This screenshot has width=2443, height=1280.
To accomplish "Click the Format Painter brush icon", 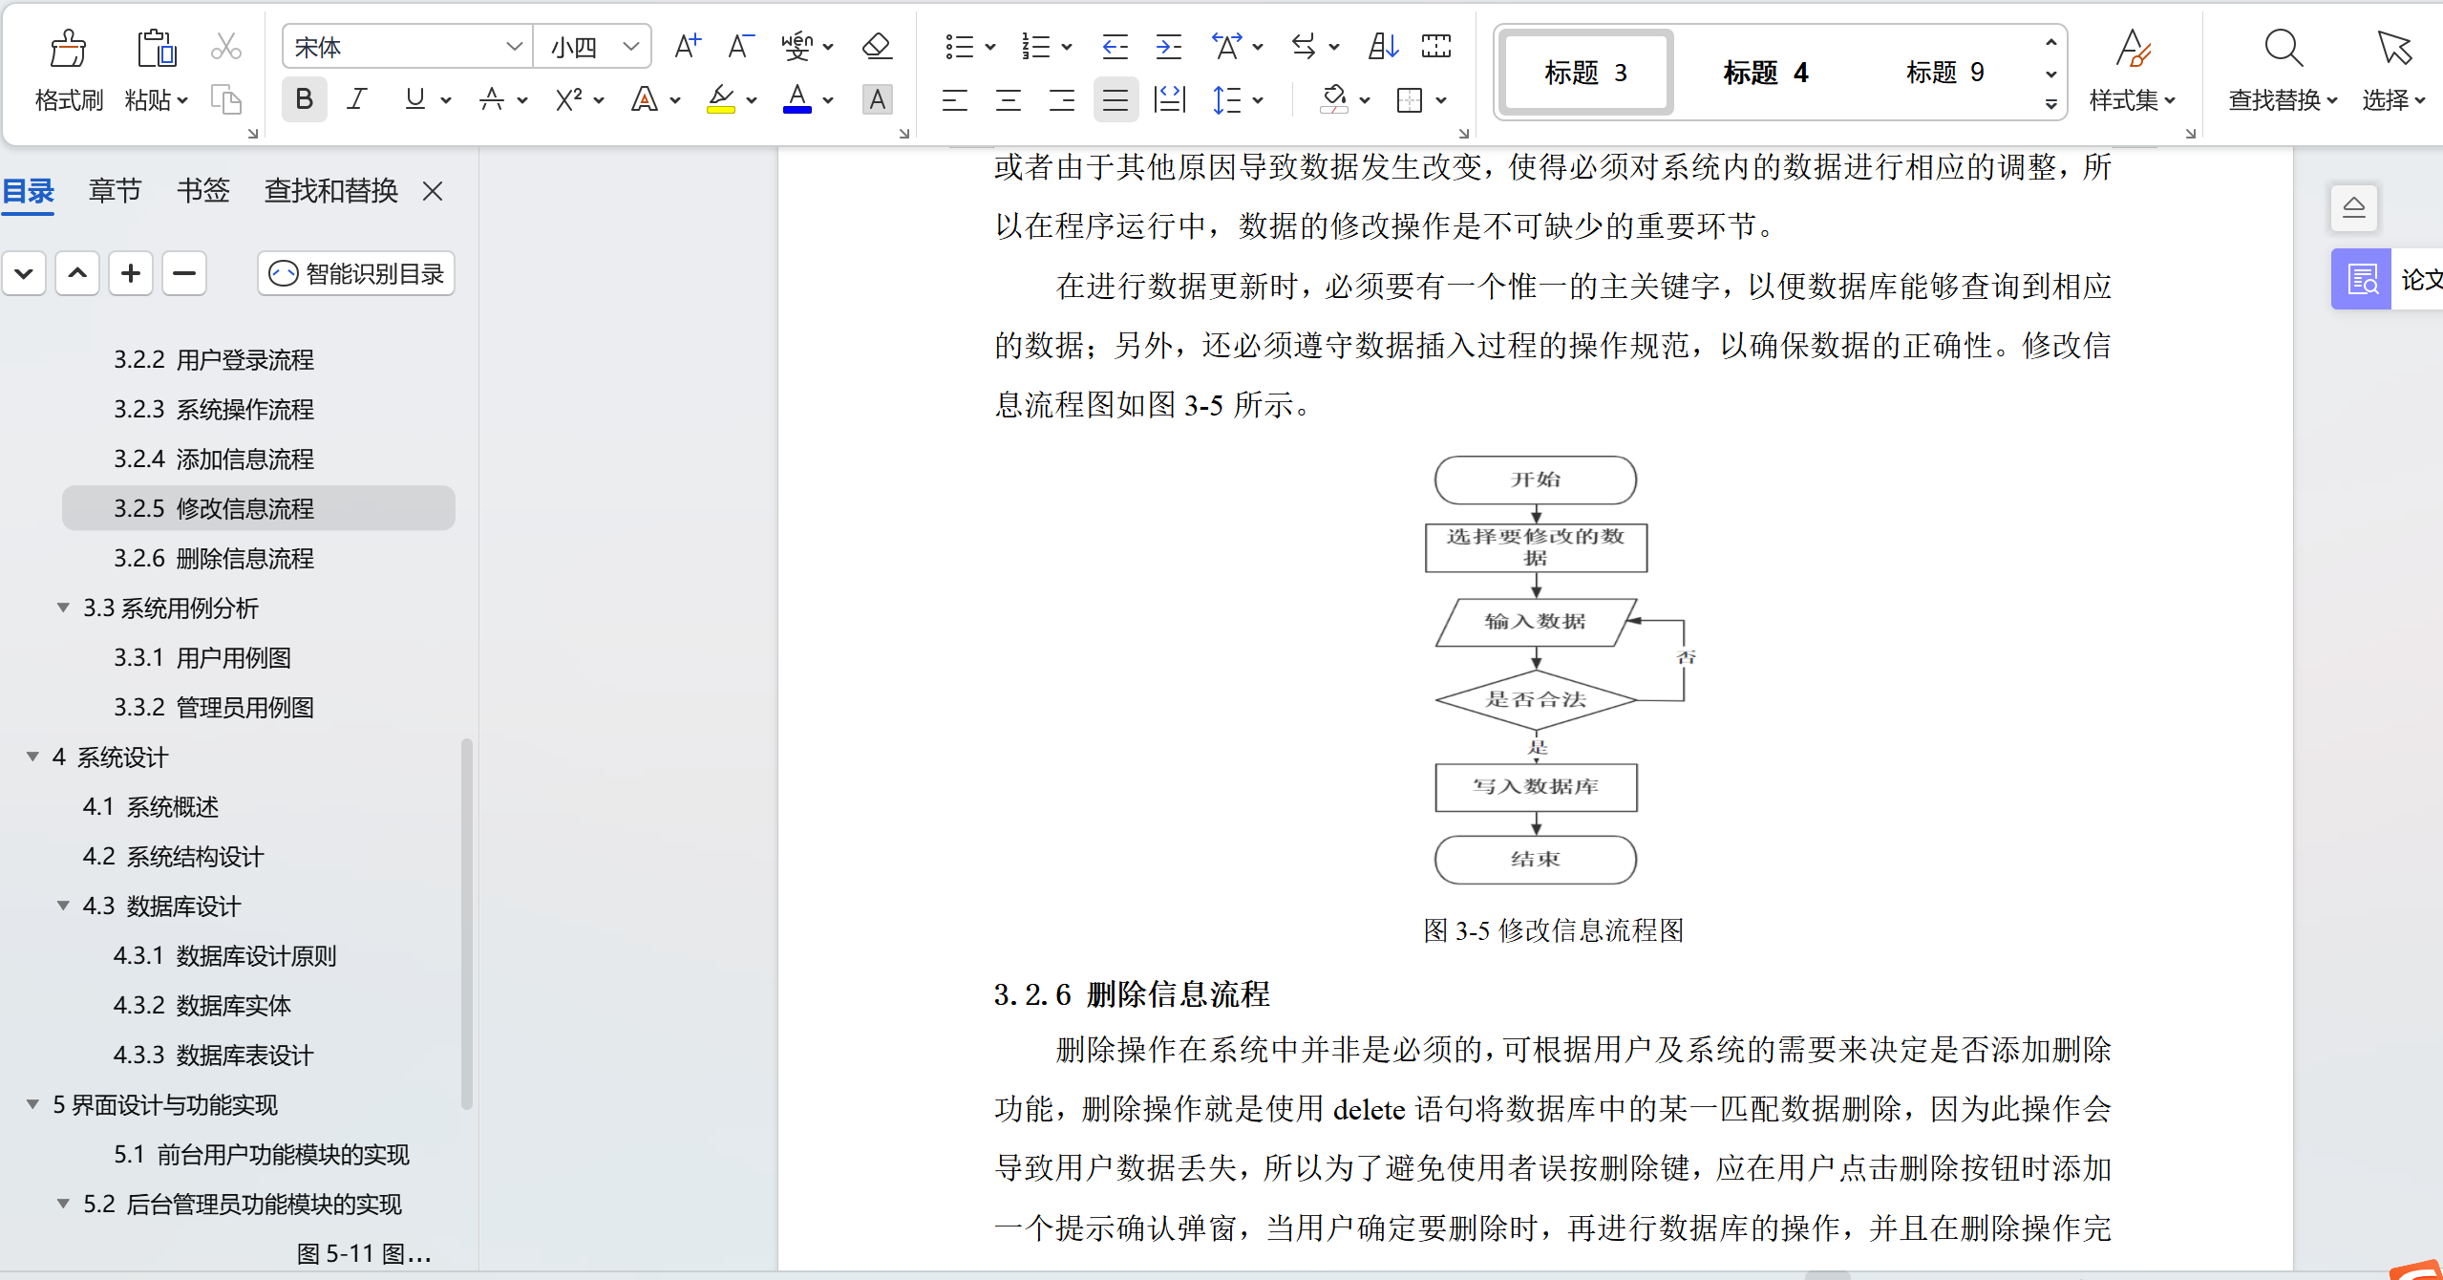I will (x=68, y=48).
